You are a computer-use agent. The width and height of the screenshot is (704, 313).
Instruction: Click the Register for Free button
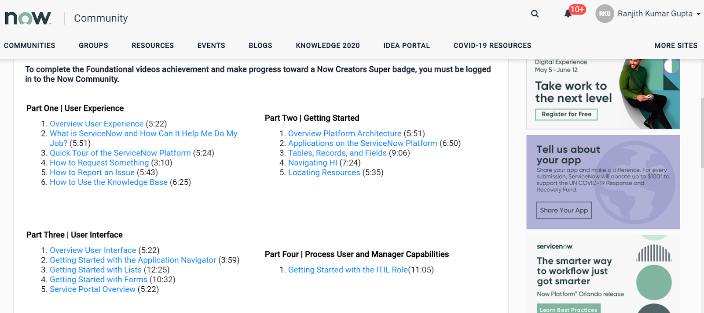coord(566,114)
